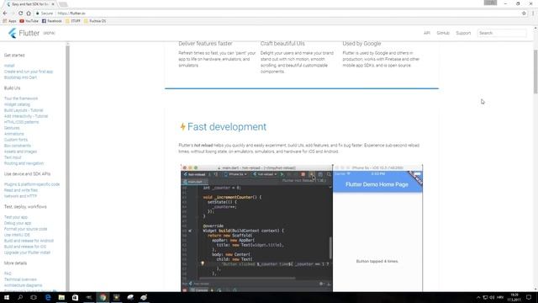Open Use IntelliJ IDE link

point(17,235)
